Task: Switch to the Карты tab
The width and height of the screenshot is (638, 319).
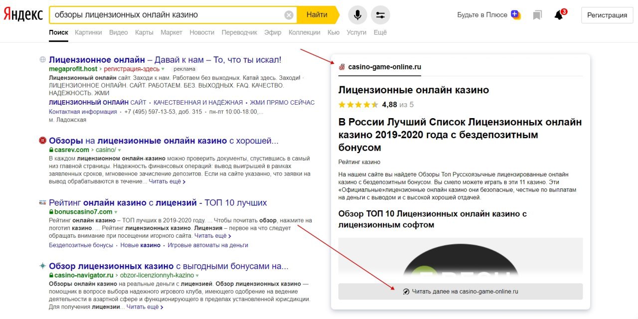Action: click(144, 32)
